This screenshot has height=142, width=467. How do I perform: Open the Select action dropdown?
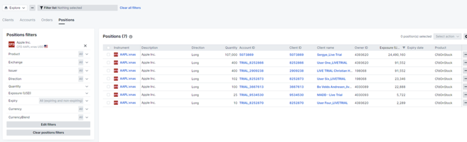tap(447, 37)
